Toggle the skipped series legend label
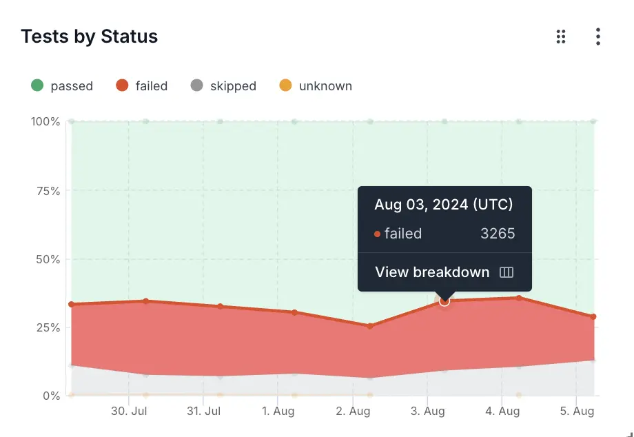The height and width of the screenshot is (437, 634). pyautogui.click(x=233, y=86)
